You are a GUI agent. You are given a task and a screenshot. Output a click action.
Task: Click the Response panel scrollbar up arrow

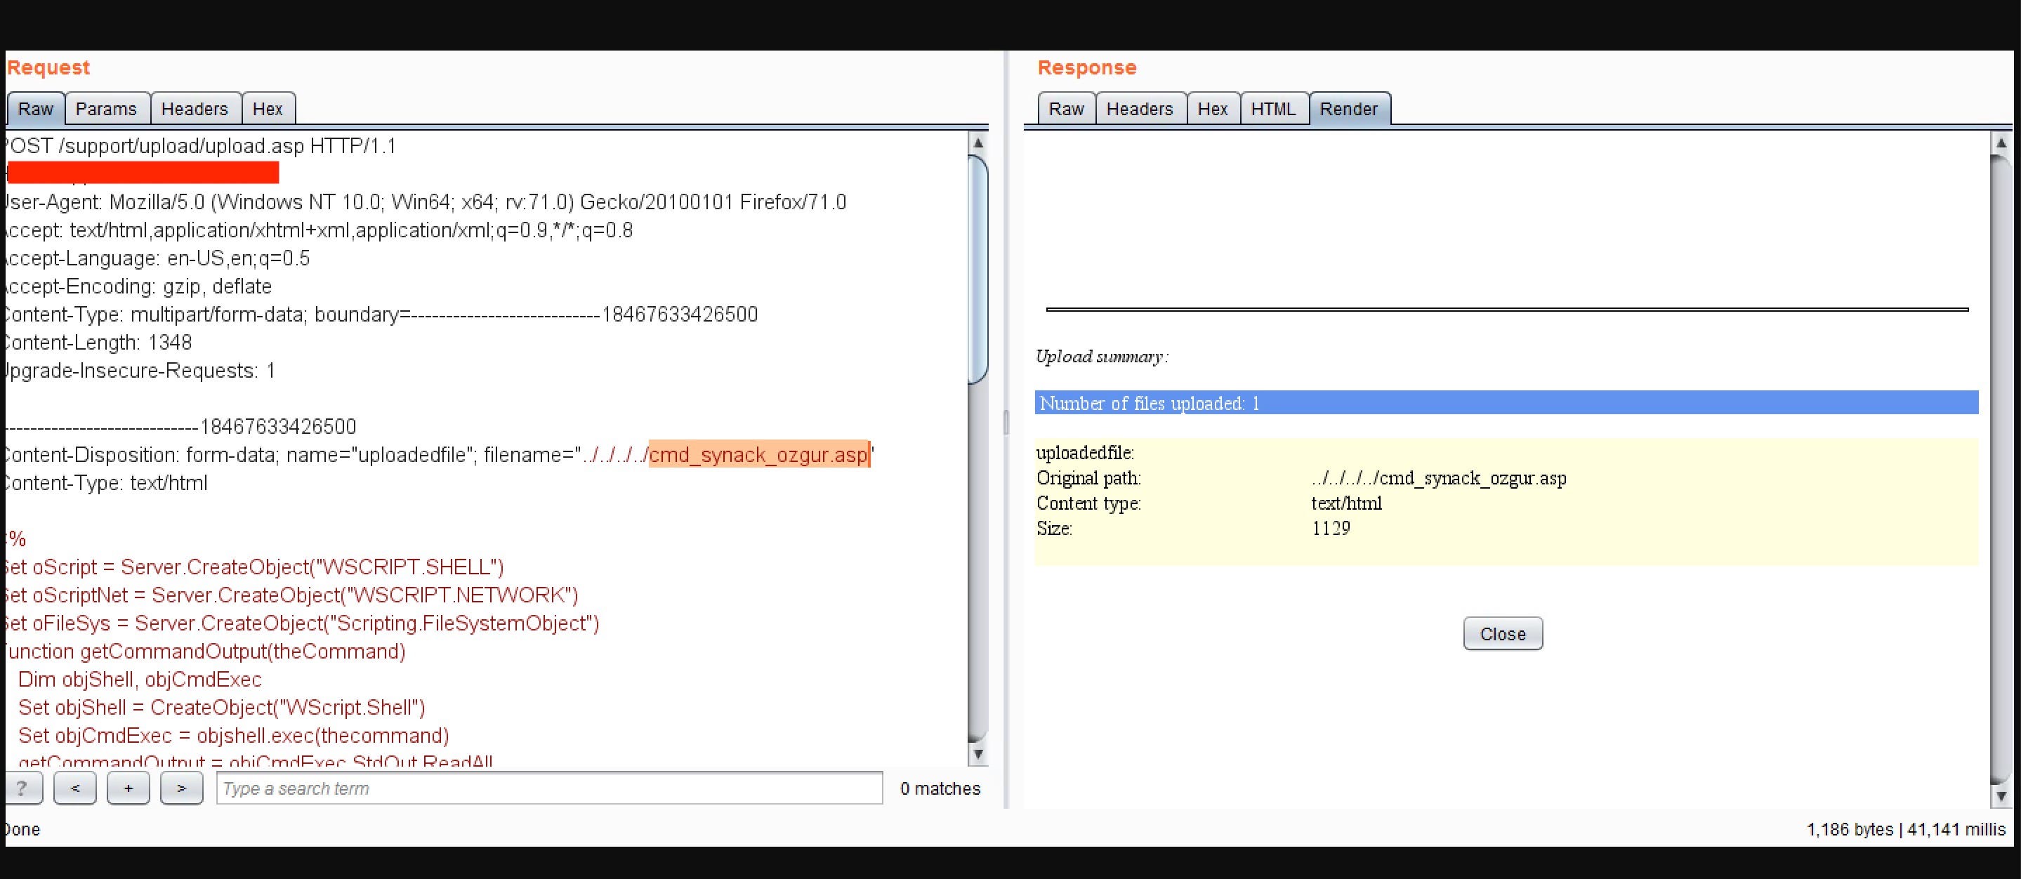pyautogui.click(x=2002, y=143)
